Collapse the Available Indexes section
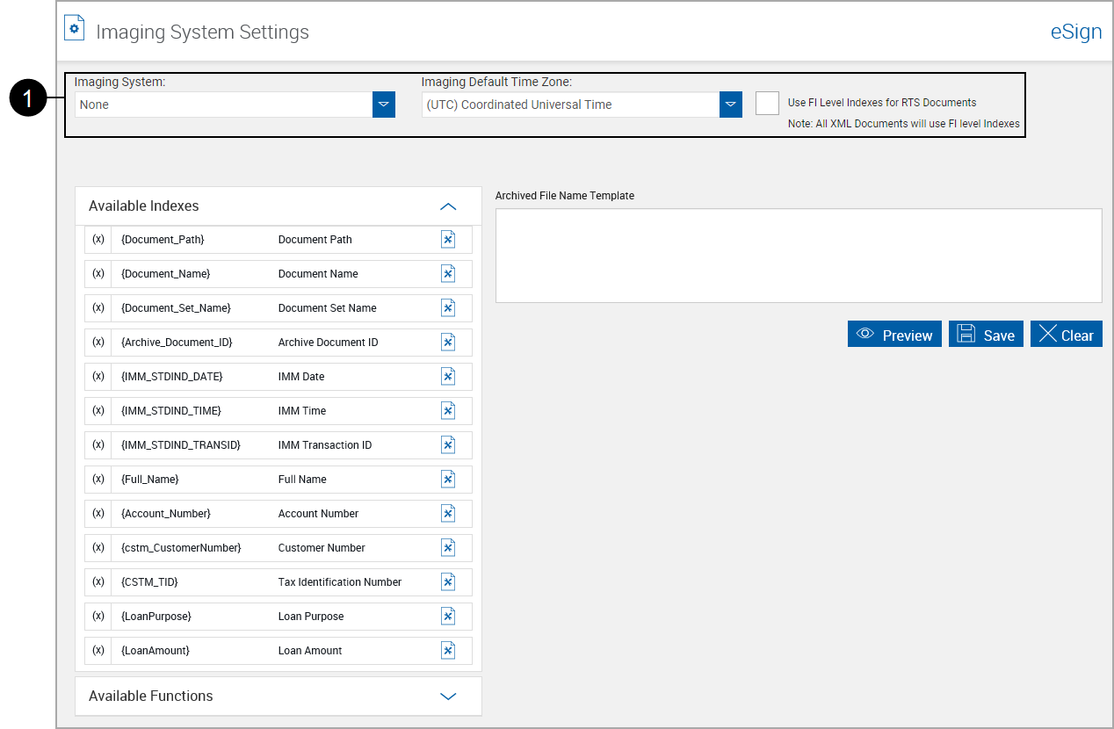1114x729 pixels. coord(448,206)
